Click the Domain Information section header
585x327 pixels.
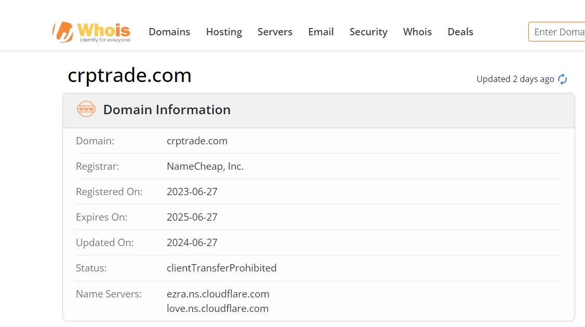pos(166,110)
